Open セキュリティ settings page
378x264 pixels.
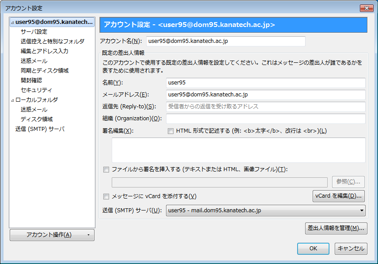(x=36, y=90)
